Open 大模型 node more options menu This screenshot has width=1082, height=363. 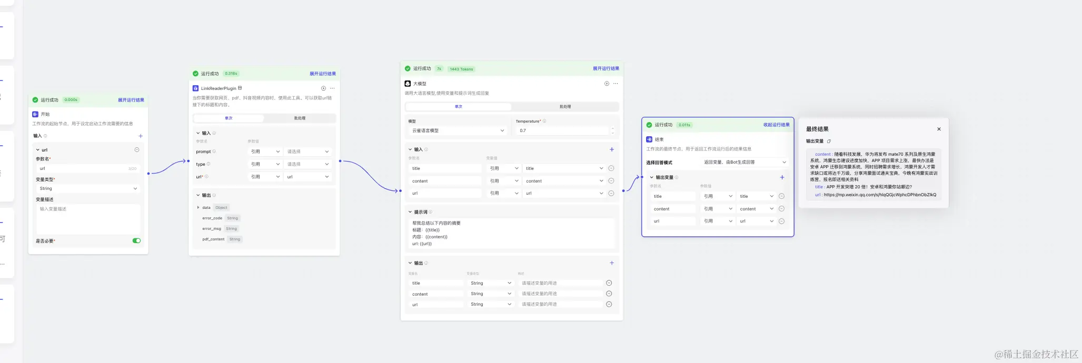(616, 84)
